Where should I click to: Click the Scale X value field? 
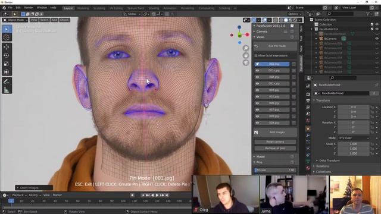[x=354, y=144]
